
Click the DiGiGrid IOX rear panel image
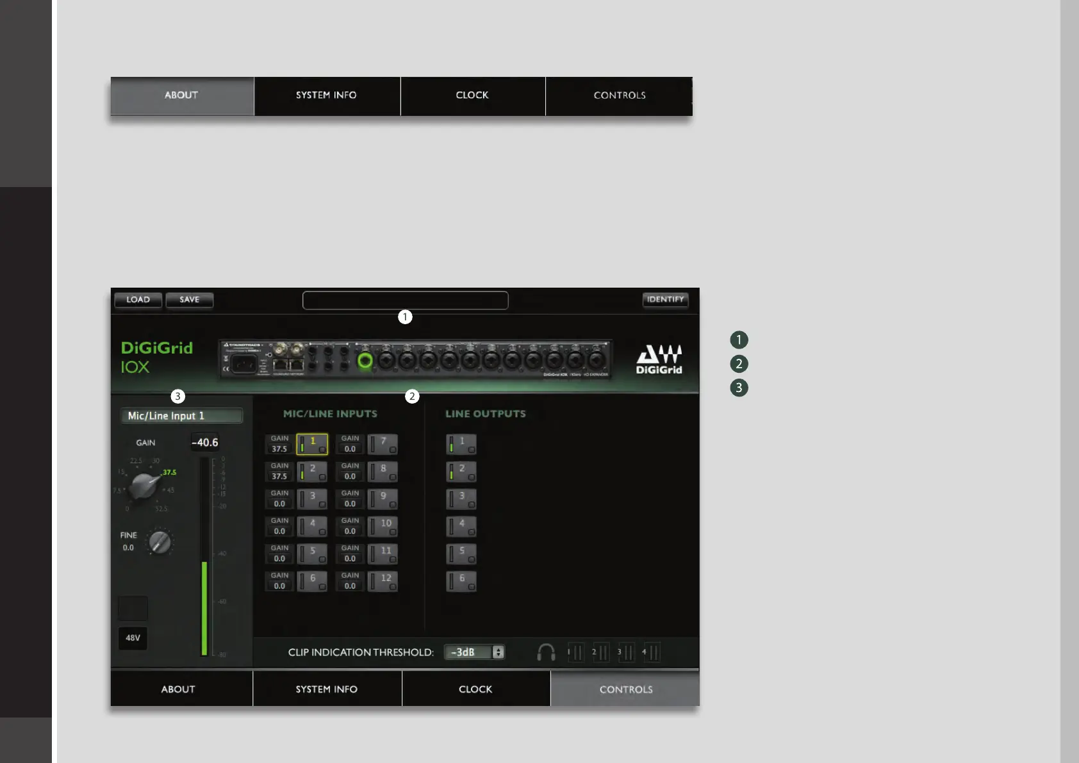click(x=415, y=359)
